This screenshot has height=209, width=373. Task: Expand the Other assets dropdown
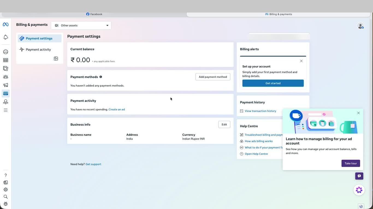click(x=81, y=25)
